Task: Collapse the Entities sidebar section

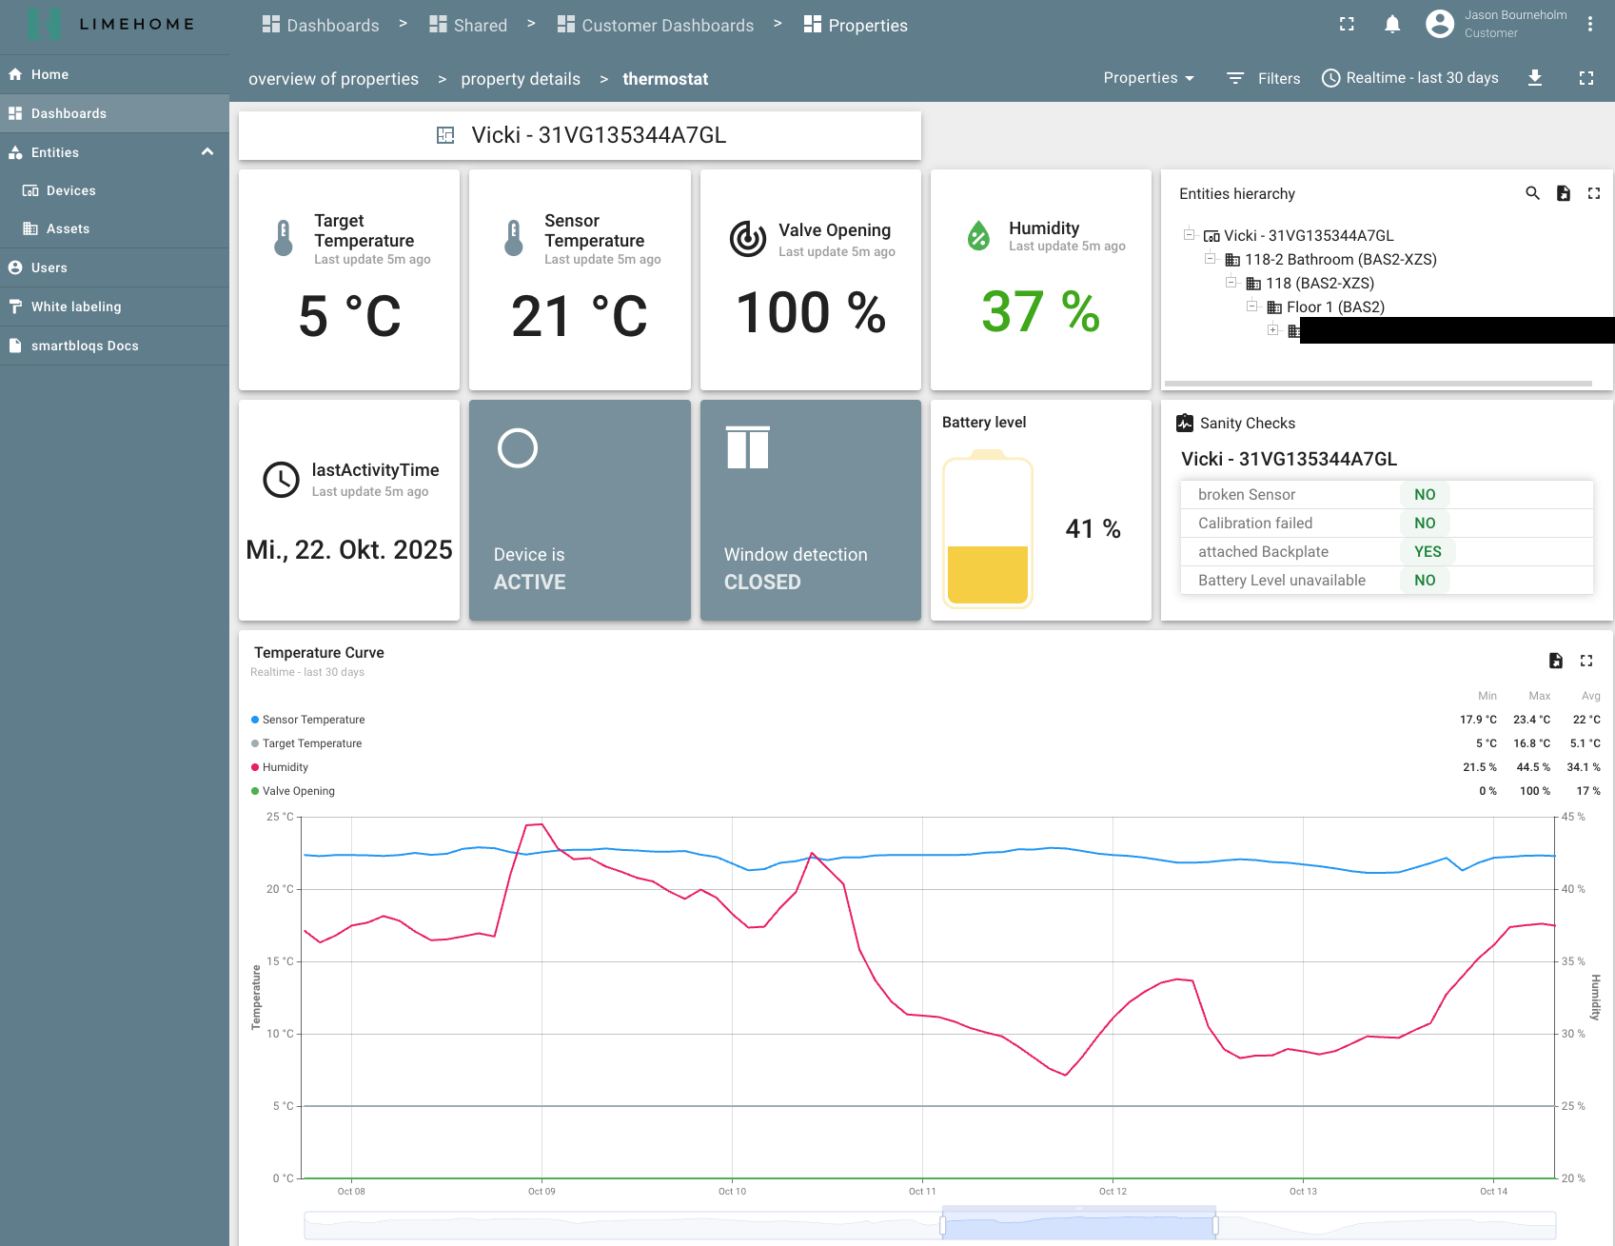Action: point(207,152)
